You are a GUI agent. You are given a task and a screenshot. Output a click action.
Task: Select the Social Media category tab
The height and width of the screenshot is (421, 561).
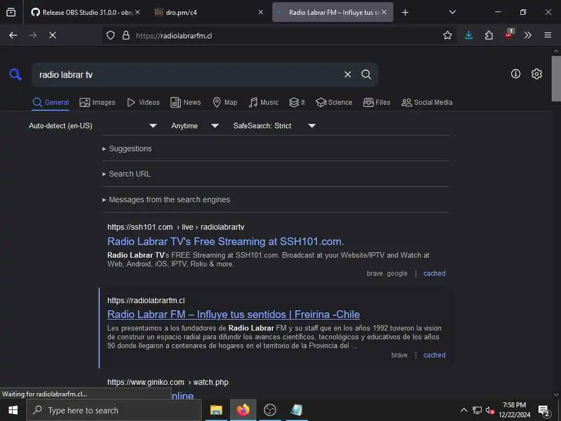pyautogui.click(x=427, y=103)
